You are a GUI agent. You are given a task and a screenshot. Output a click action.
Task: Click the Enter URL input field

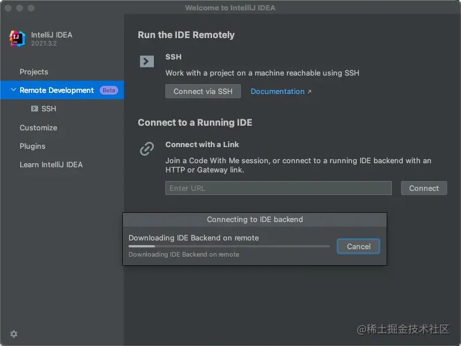point(278,188)
